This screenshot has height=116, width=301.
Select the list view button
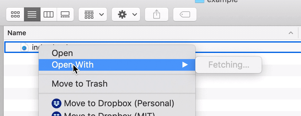coord(32,14)
